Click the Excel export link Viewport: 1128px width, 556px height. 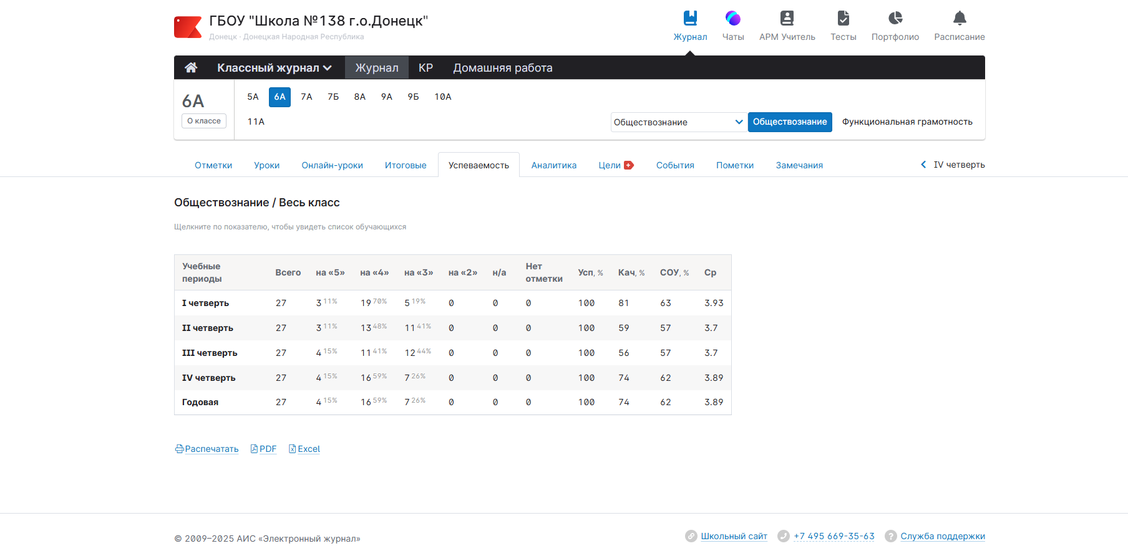pos(309,449)
